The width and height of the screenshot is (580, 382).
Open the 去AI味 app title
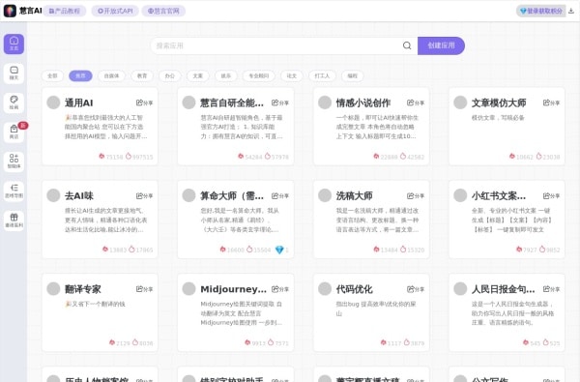tap(79, 195)
